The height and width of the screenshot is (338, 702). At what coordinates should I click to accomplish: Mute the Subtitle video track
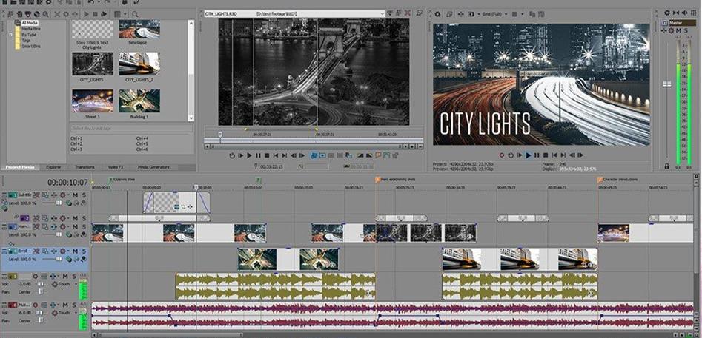point(75,195)
